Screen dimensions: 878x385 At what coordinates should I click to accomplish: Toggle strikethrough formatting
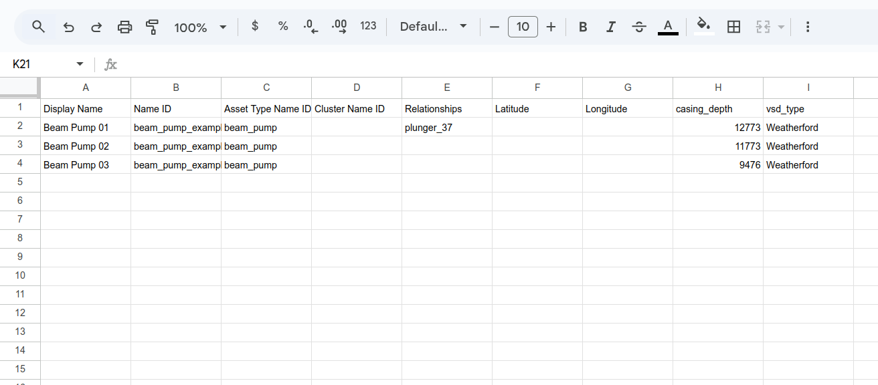pos(639,27)
